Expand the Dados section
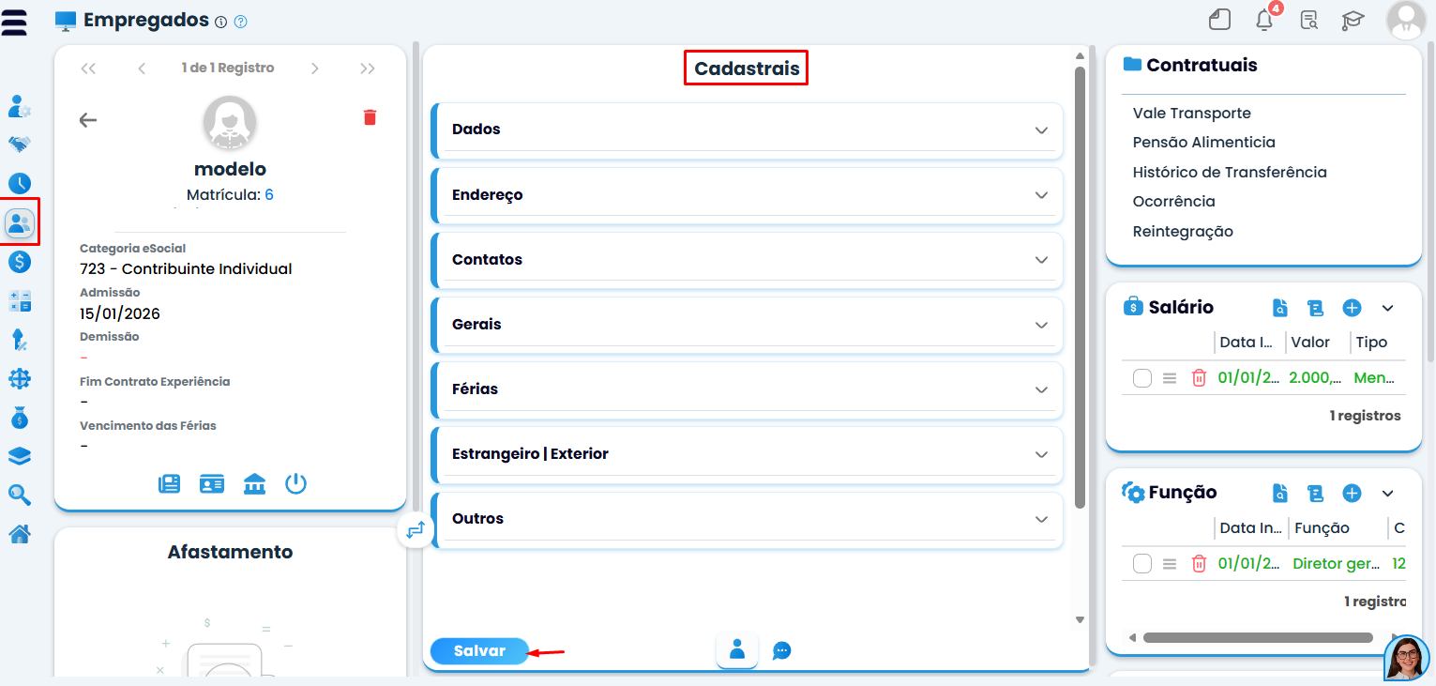This screenshot has width=1436, height=686. [x=747, y=130]
